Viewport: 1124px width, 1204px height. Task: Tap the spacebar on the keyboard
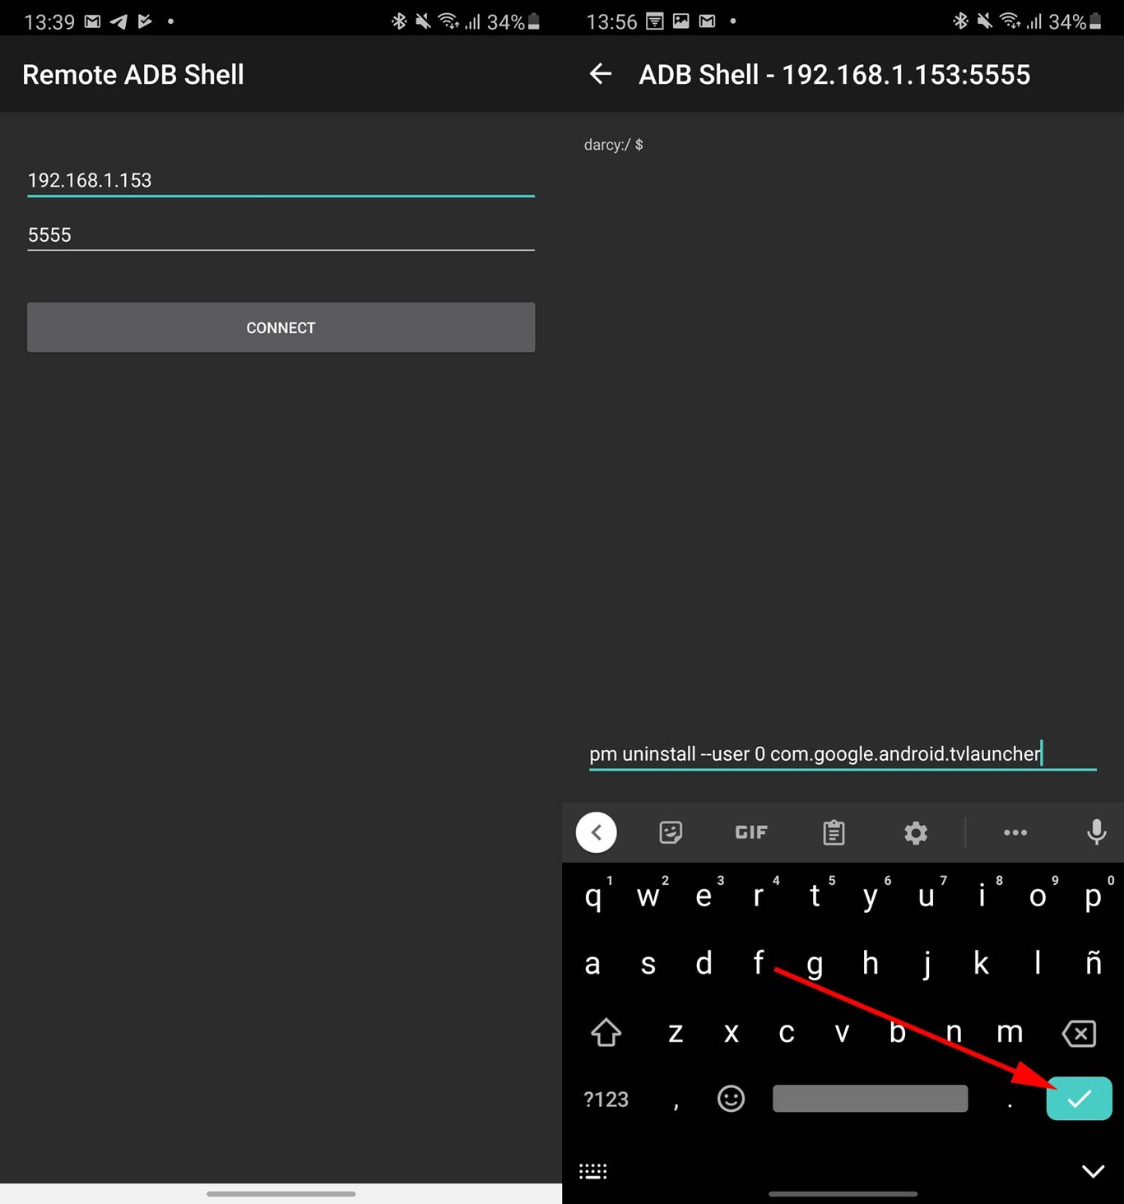coord(870,1099)
